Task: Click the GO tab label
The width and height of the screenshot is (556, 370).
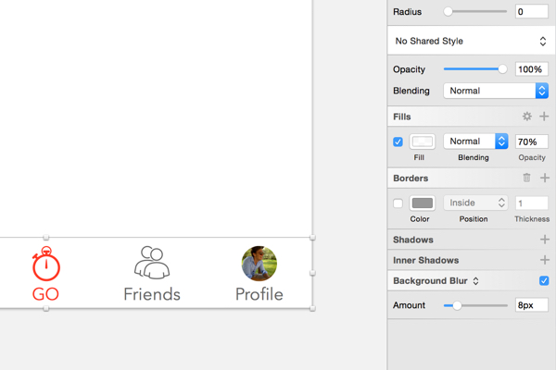Action: [45, 294]
